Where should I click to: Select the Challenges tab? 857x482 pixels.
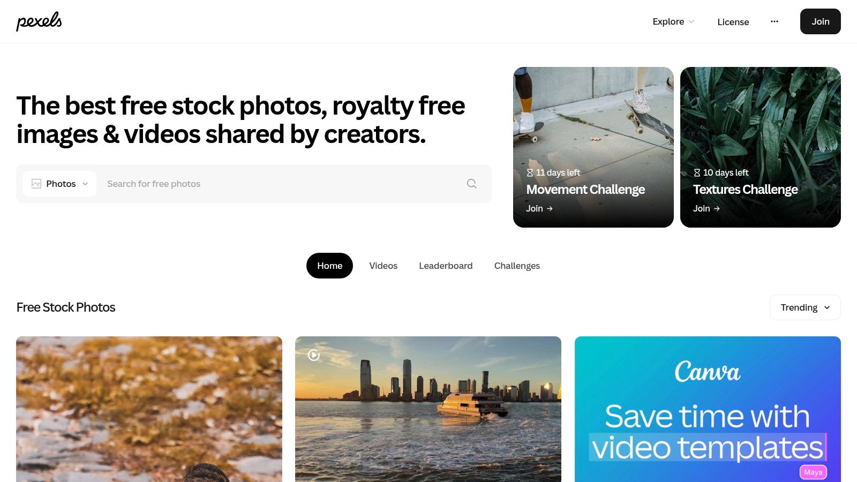pos(517,266)
